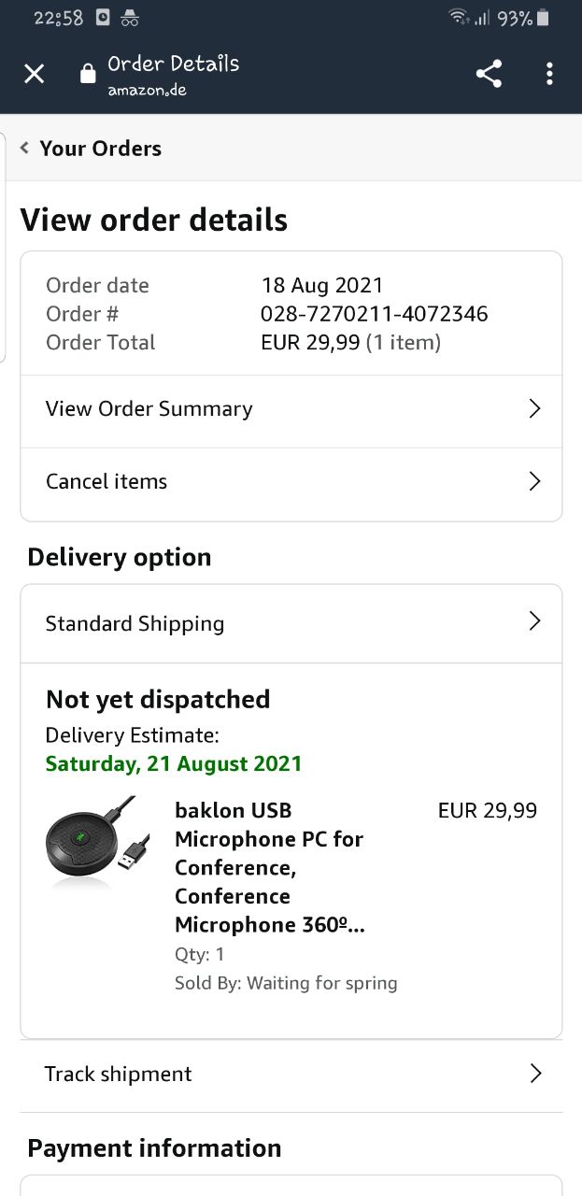
Task: Tap the order number 028-7270211-4072346
Action: click(374, 314)
